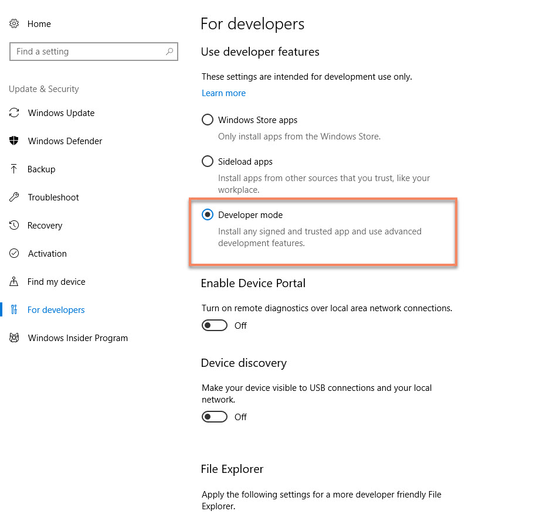This screenshot has width=543, height=528.
Task: Open the For developers settings page
Action: coord(56,310)
